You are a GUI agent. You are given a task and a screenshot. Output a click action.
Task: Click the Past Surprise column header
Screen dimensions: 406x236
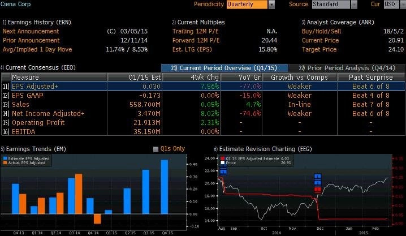(371, 77)
